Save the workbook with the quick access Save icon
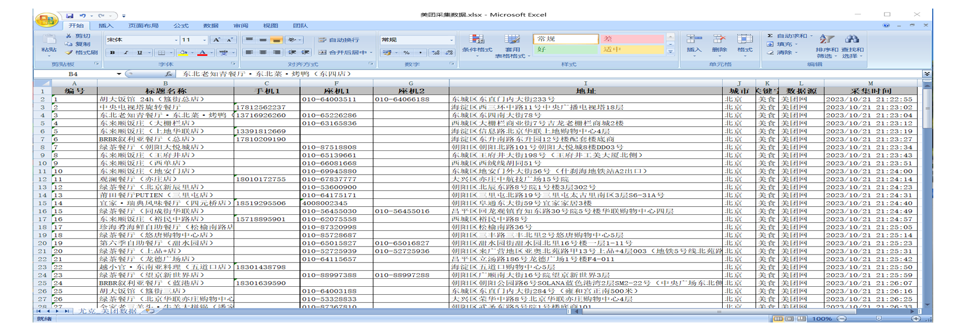The image size is (967, 327). click(x=70, y=16)
